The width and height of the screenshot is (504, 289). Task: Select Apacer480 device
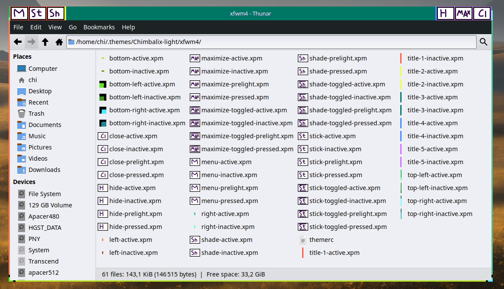44,216
